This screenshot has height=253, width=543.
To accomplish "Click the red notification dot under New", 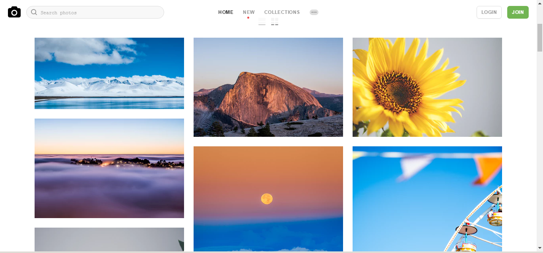I will pyautogui.click(x=248, y=17).
